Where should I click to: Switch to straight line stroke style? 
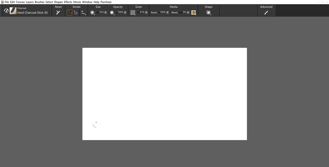[x=76, y=12]
